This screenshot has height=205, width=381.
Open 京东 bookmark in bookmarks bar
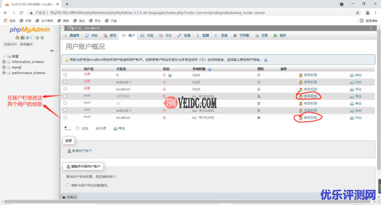pyautogui.click(x=95, y=21)
